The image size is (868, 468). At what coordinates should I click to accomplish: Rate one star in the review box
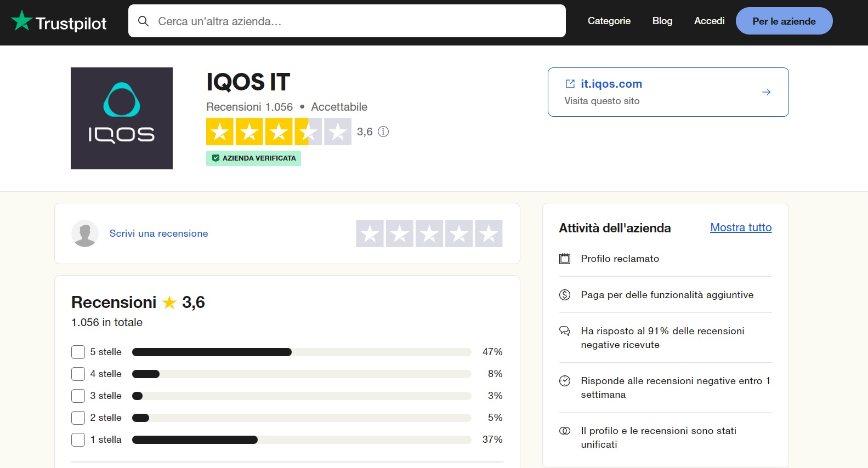pos(370,233)
